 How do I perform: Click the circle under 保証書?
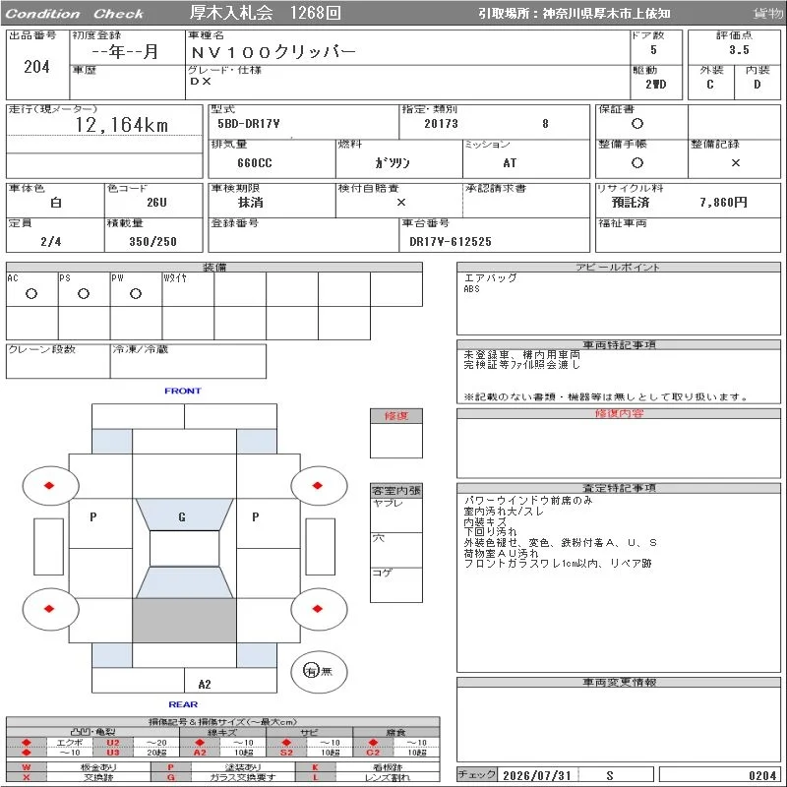click(636, 124)
